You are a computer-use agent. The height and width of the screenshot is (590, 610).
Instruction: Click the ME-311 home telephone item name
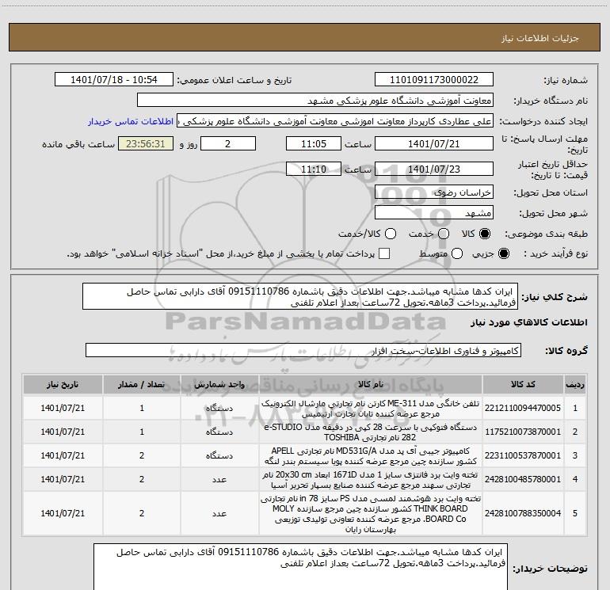pyautogui.click(x=370, y=409)
